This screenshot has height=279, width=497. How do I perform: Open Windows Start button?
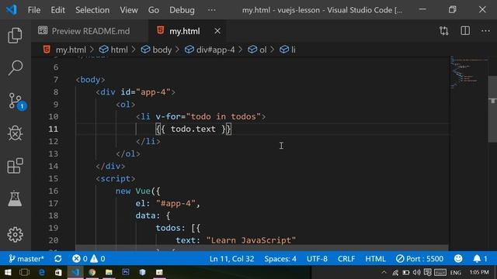(x=8, y=272)
